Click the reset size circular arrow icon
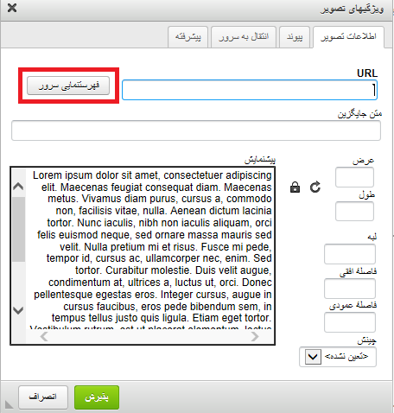This screenshot has width=394, height=413. click(315, 187)
